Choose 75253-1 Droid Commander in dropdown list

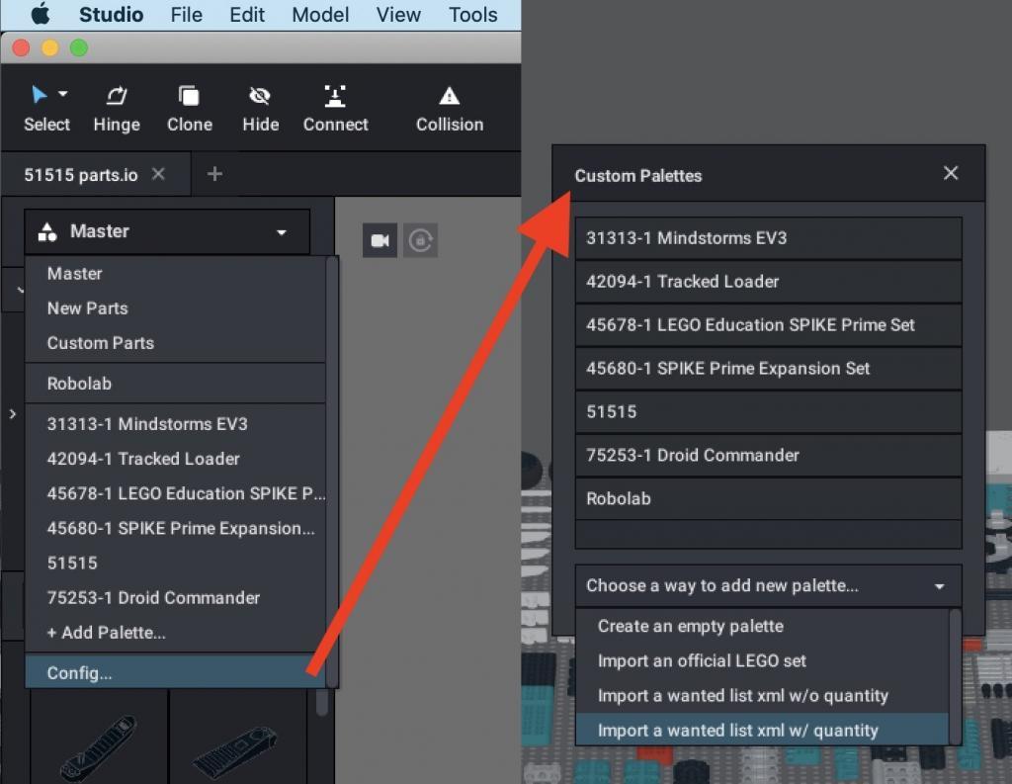[175, 598]
